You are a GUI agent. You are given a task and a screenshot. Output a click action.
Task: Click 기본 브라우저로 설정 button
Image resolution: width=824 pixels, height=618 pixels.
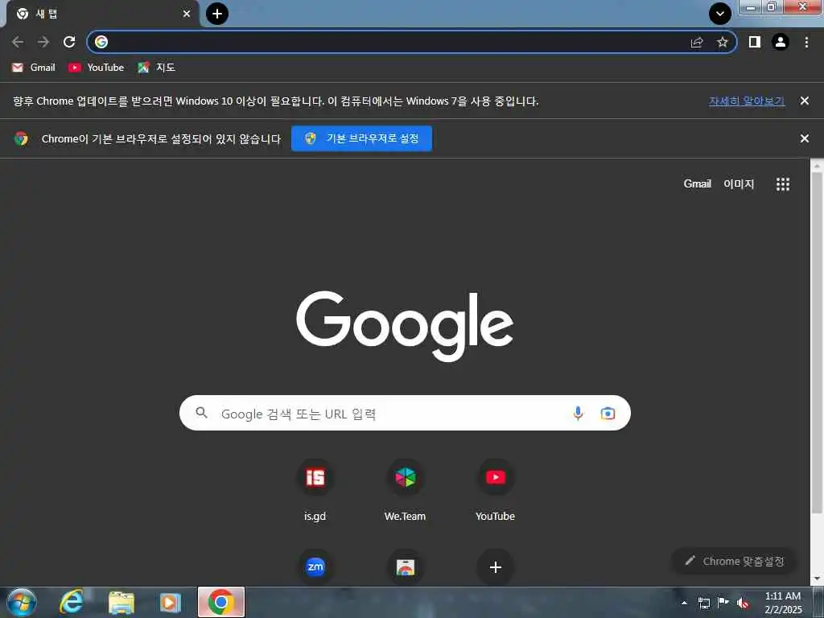tap(361, 138)
